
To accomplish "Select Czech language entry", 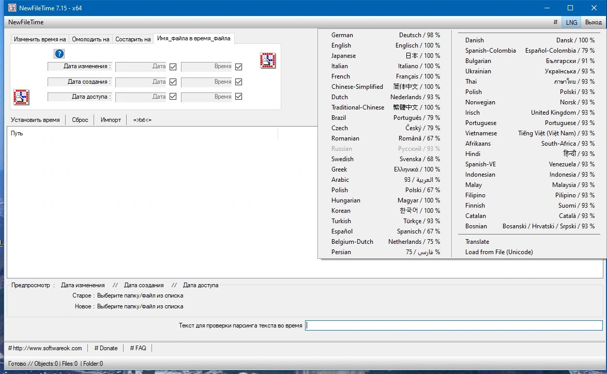I will 386,128.
